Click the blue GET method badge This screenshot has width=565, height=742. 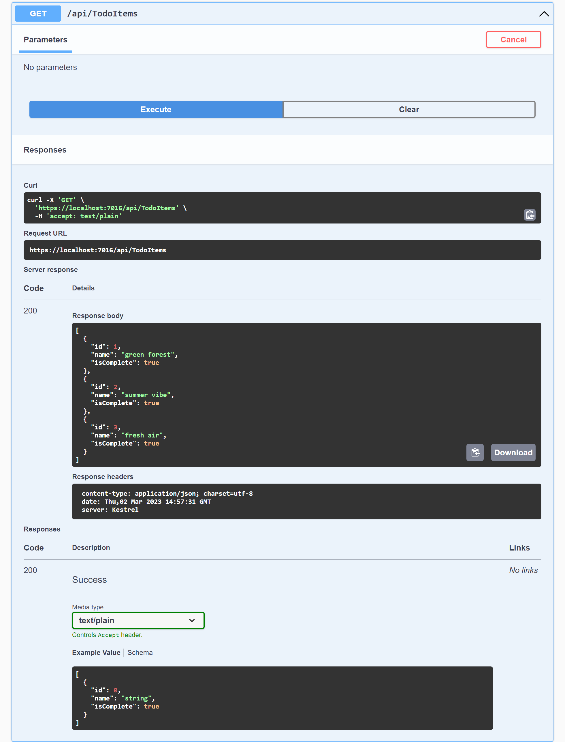[x=38, y=14]
